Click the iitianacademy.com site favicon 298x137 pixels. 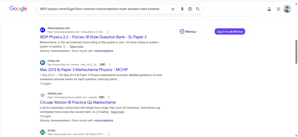tap(43, 30)
